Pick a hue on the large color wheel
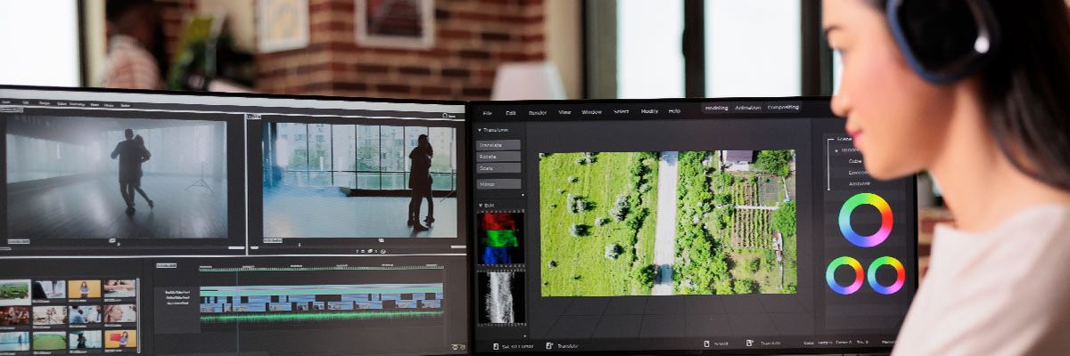 pos(865,220)
